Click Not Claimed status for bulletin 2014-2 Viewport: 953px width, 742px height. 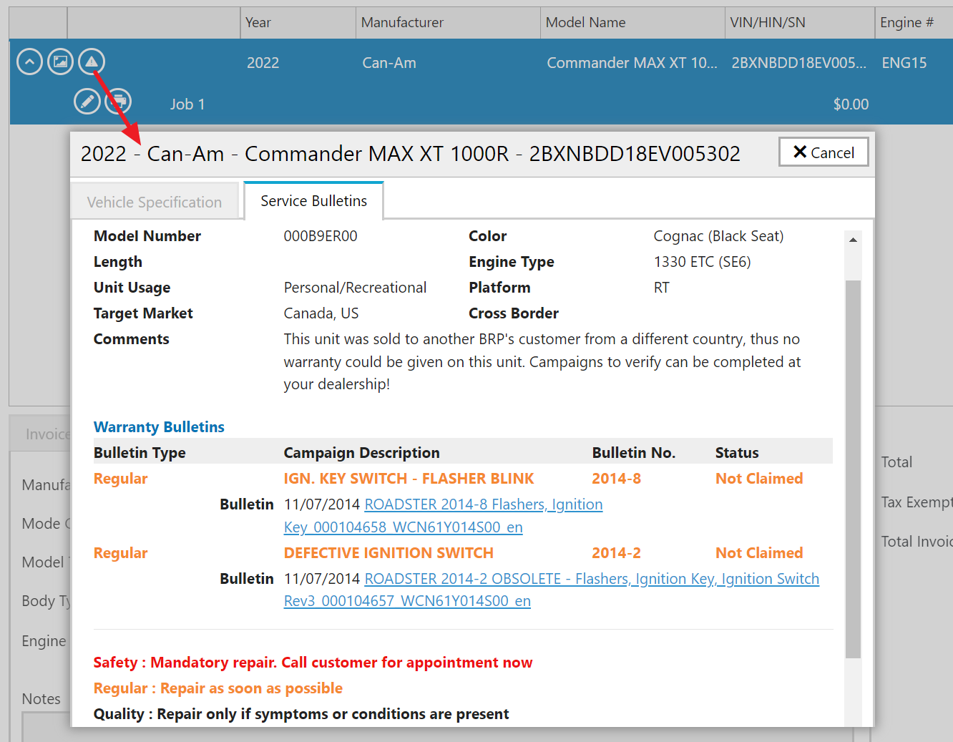click(759, 553)
